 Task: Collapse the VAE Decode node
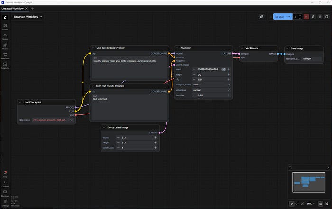tap(242, 48)
